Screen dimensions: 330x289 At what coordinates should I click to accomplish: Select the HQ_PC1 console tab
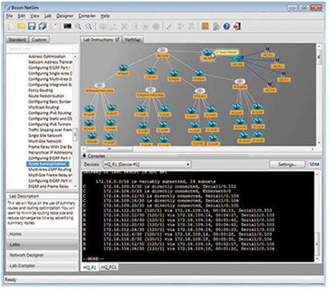click(109, 267)
